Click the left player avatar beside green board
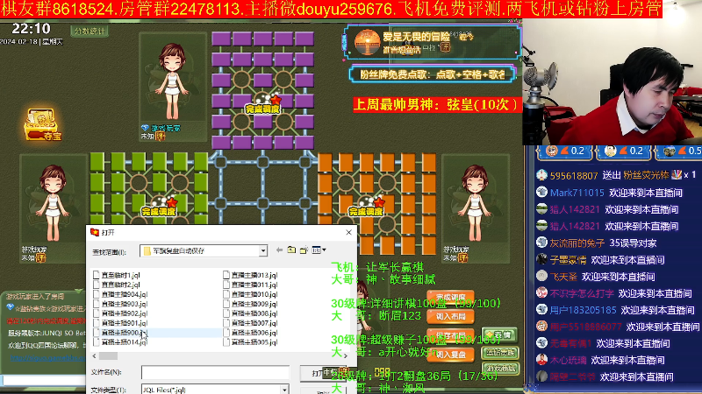 53,203
